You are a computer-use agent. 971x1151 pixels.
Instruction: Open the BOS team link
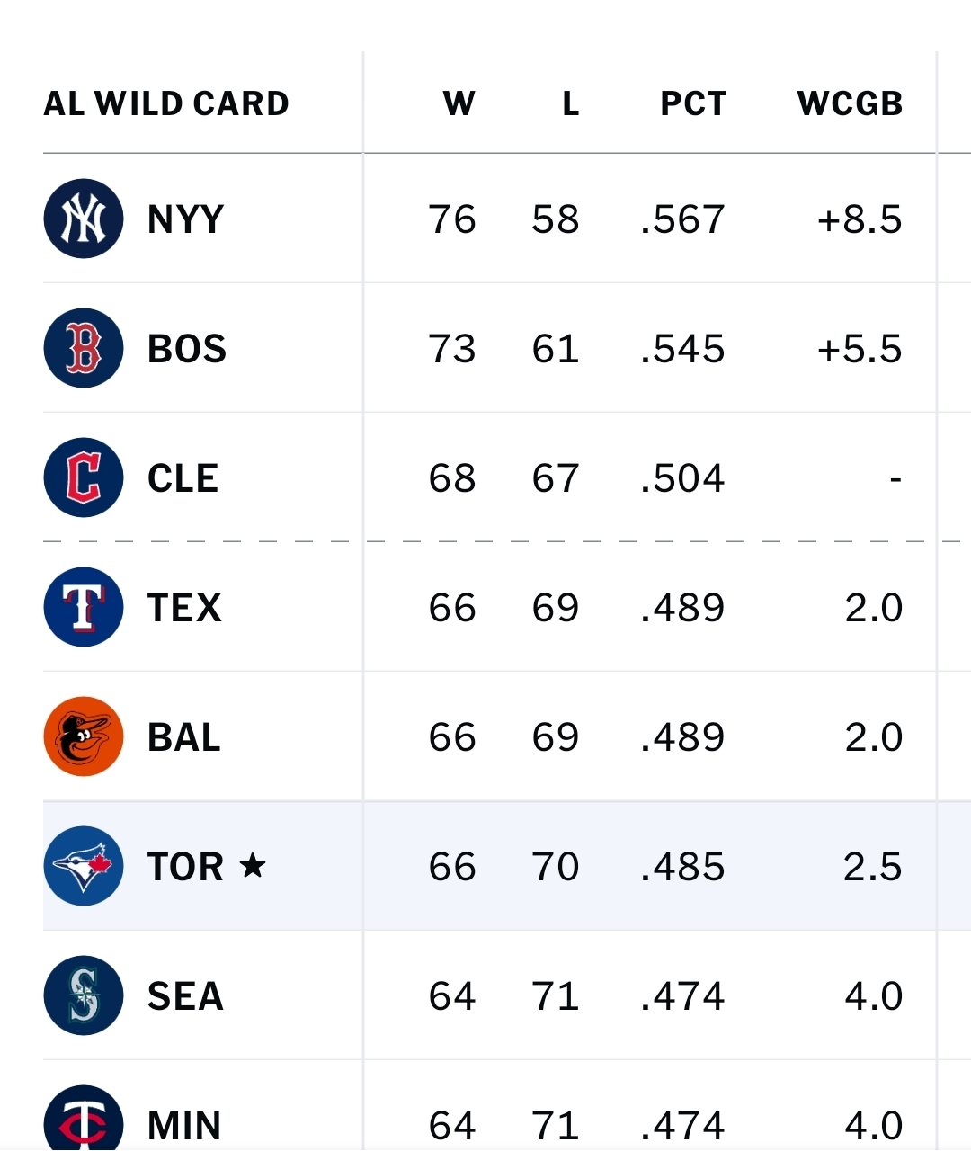click(187, 349)
